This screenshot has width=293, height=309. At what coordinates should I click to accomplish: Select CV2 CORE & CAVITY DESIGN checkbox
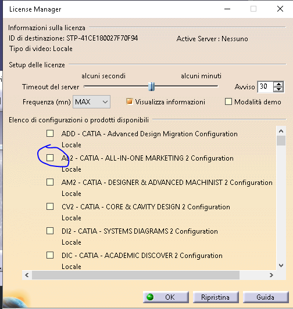(50, 206)
